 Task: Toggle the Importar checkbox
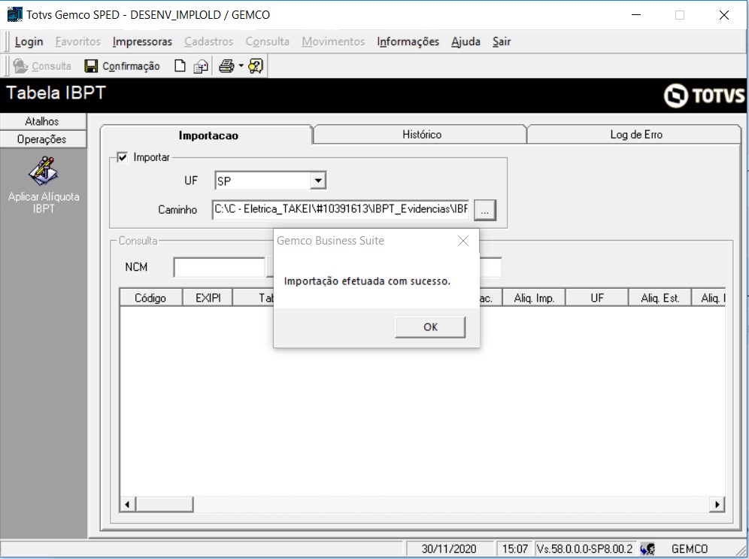123,157
